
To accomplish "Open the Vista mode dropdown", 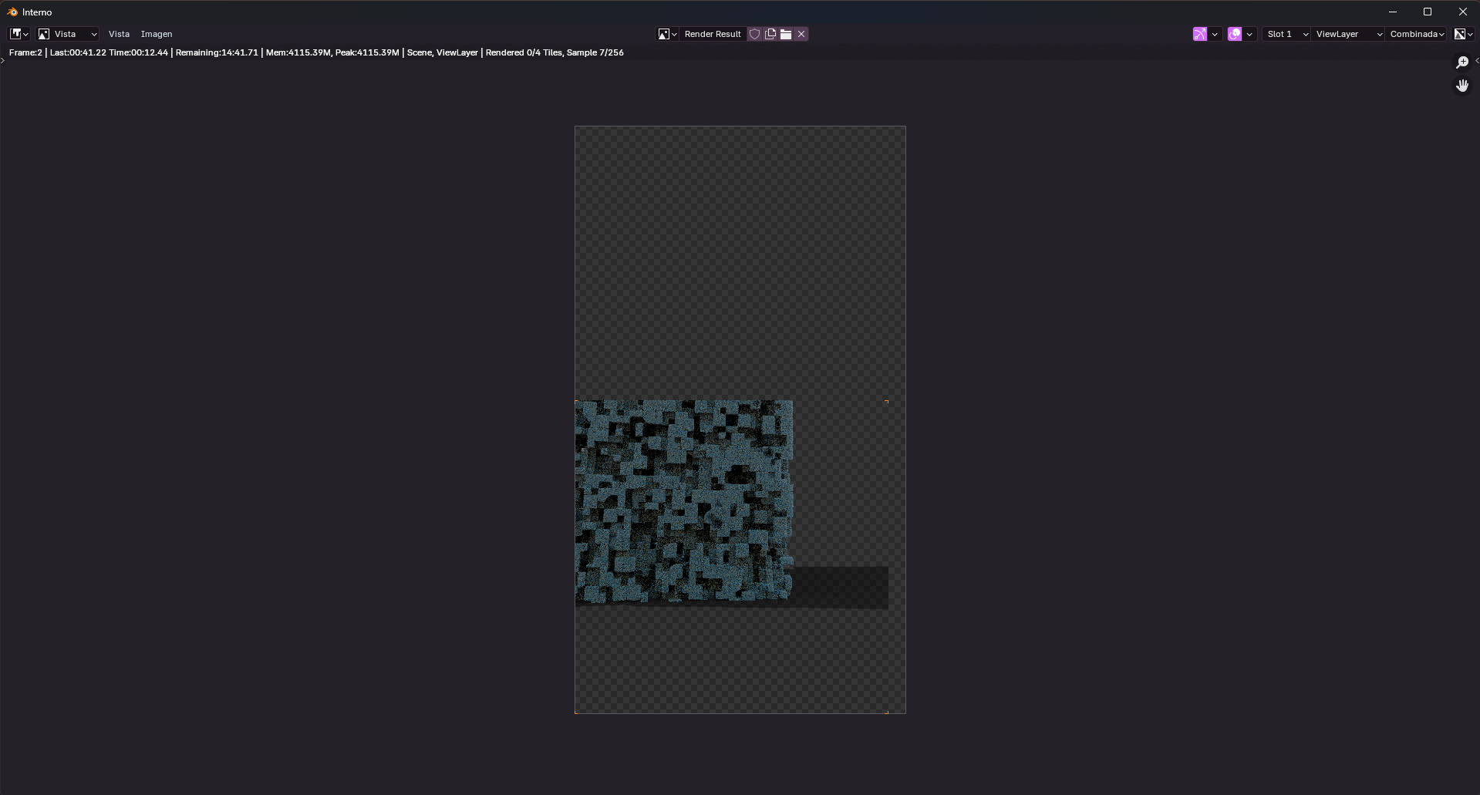I will pyautogui.click(x=68, y=34).
